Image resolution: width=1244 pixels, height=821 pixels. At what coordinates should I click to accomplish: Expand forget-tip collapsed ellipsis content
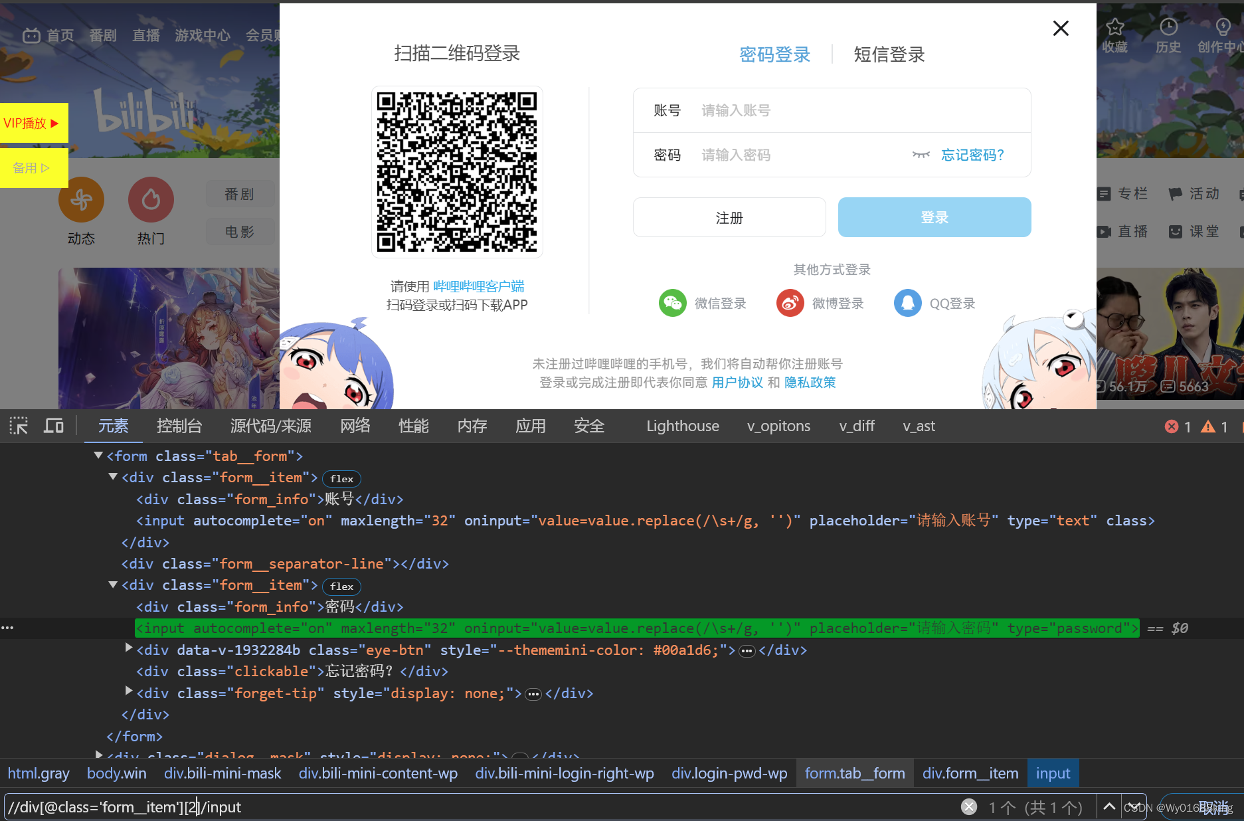click(x=533, y=694)
